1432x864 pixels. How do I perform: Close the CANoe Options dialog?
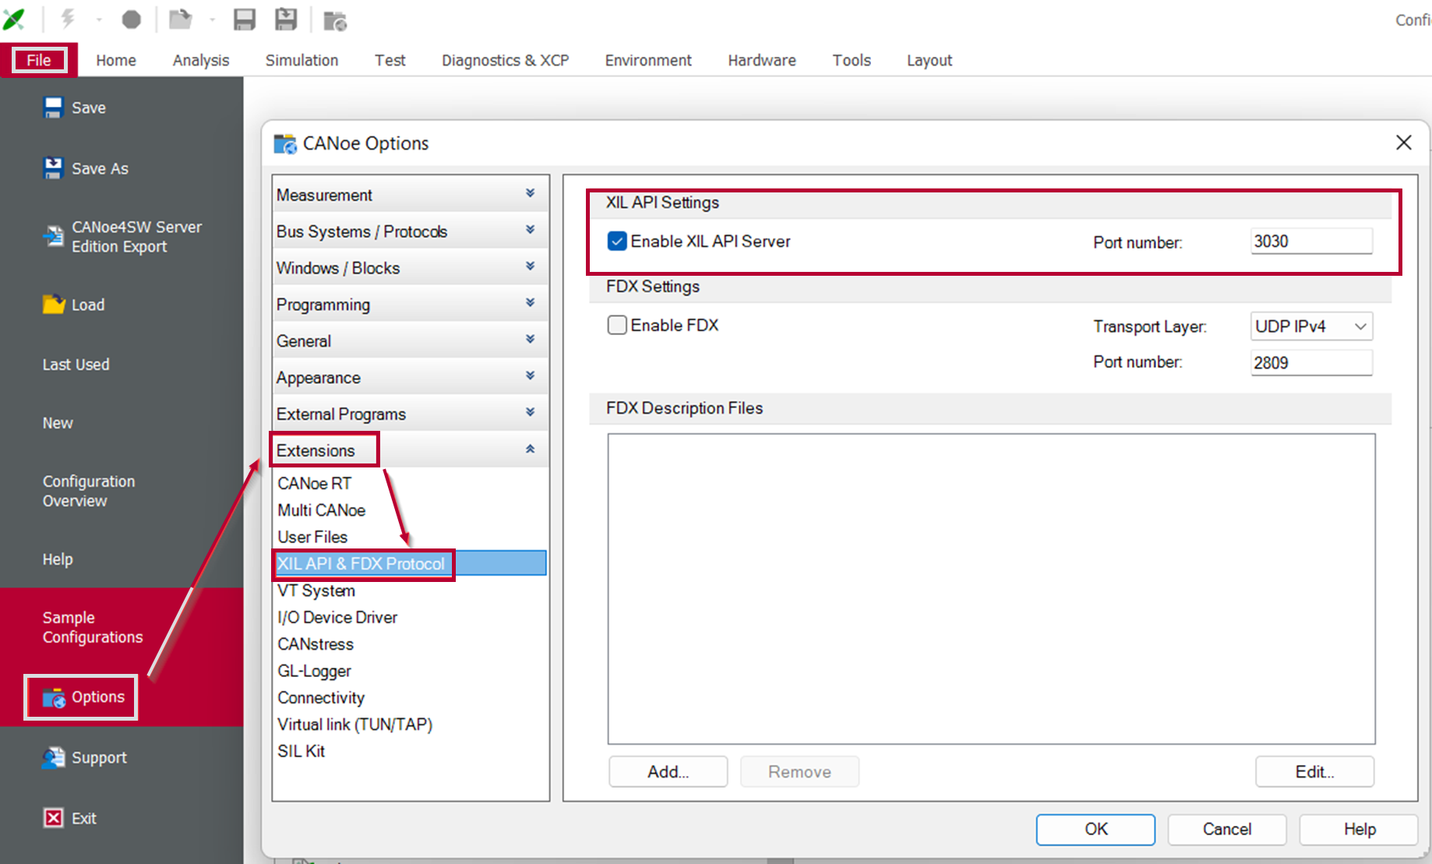pos(1404,143)
